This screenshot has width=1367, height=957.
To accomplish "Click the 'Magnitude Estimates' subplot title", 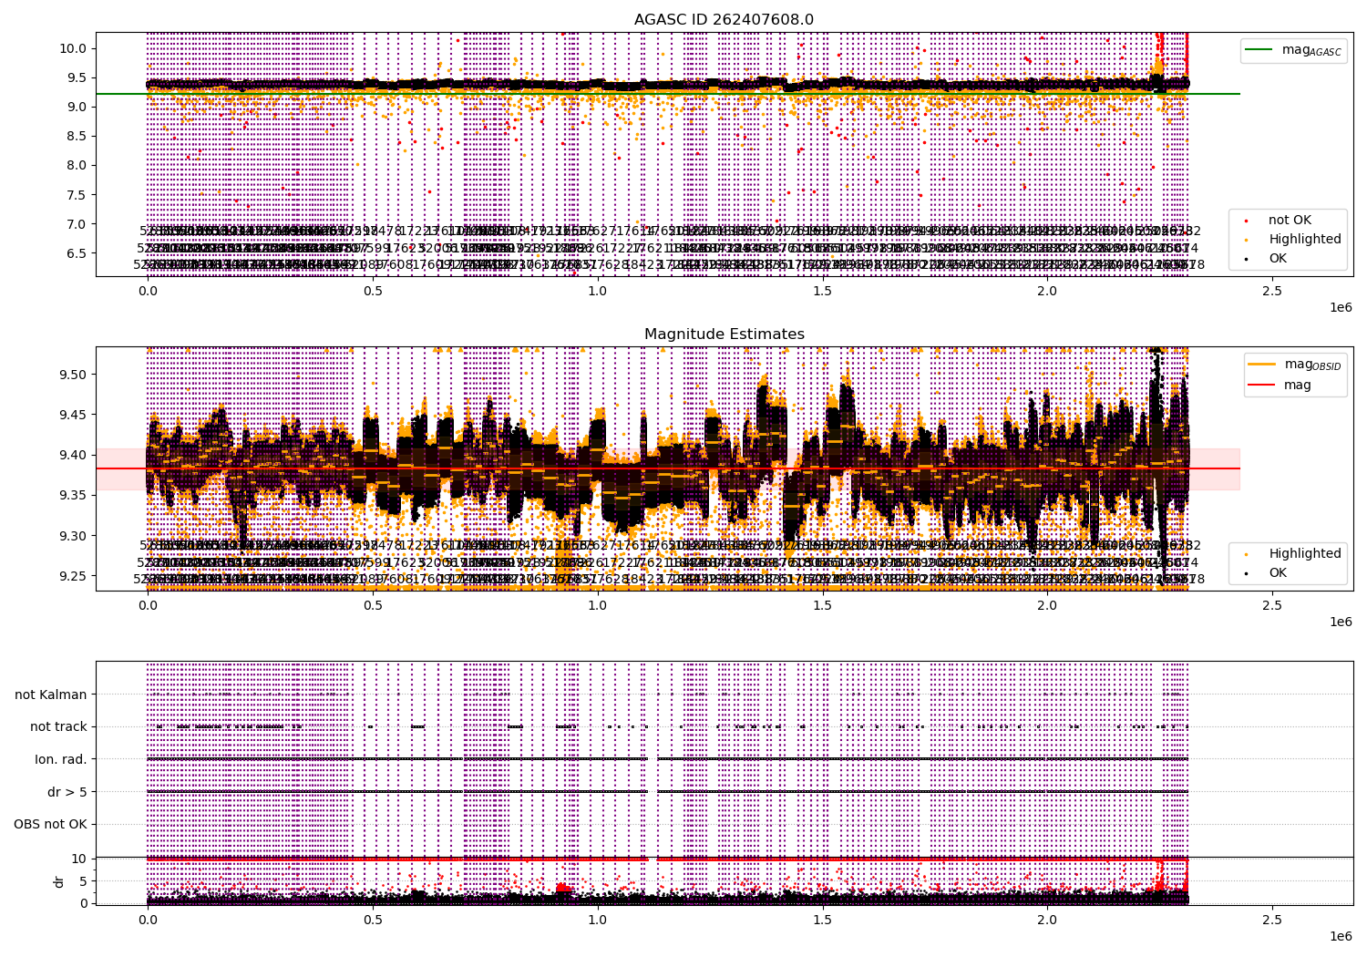I will click(725, 334).
